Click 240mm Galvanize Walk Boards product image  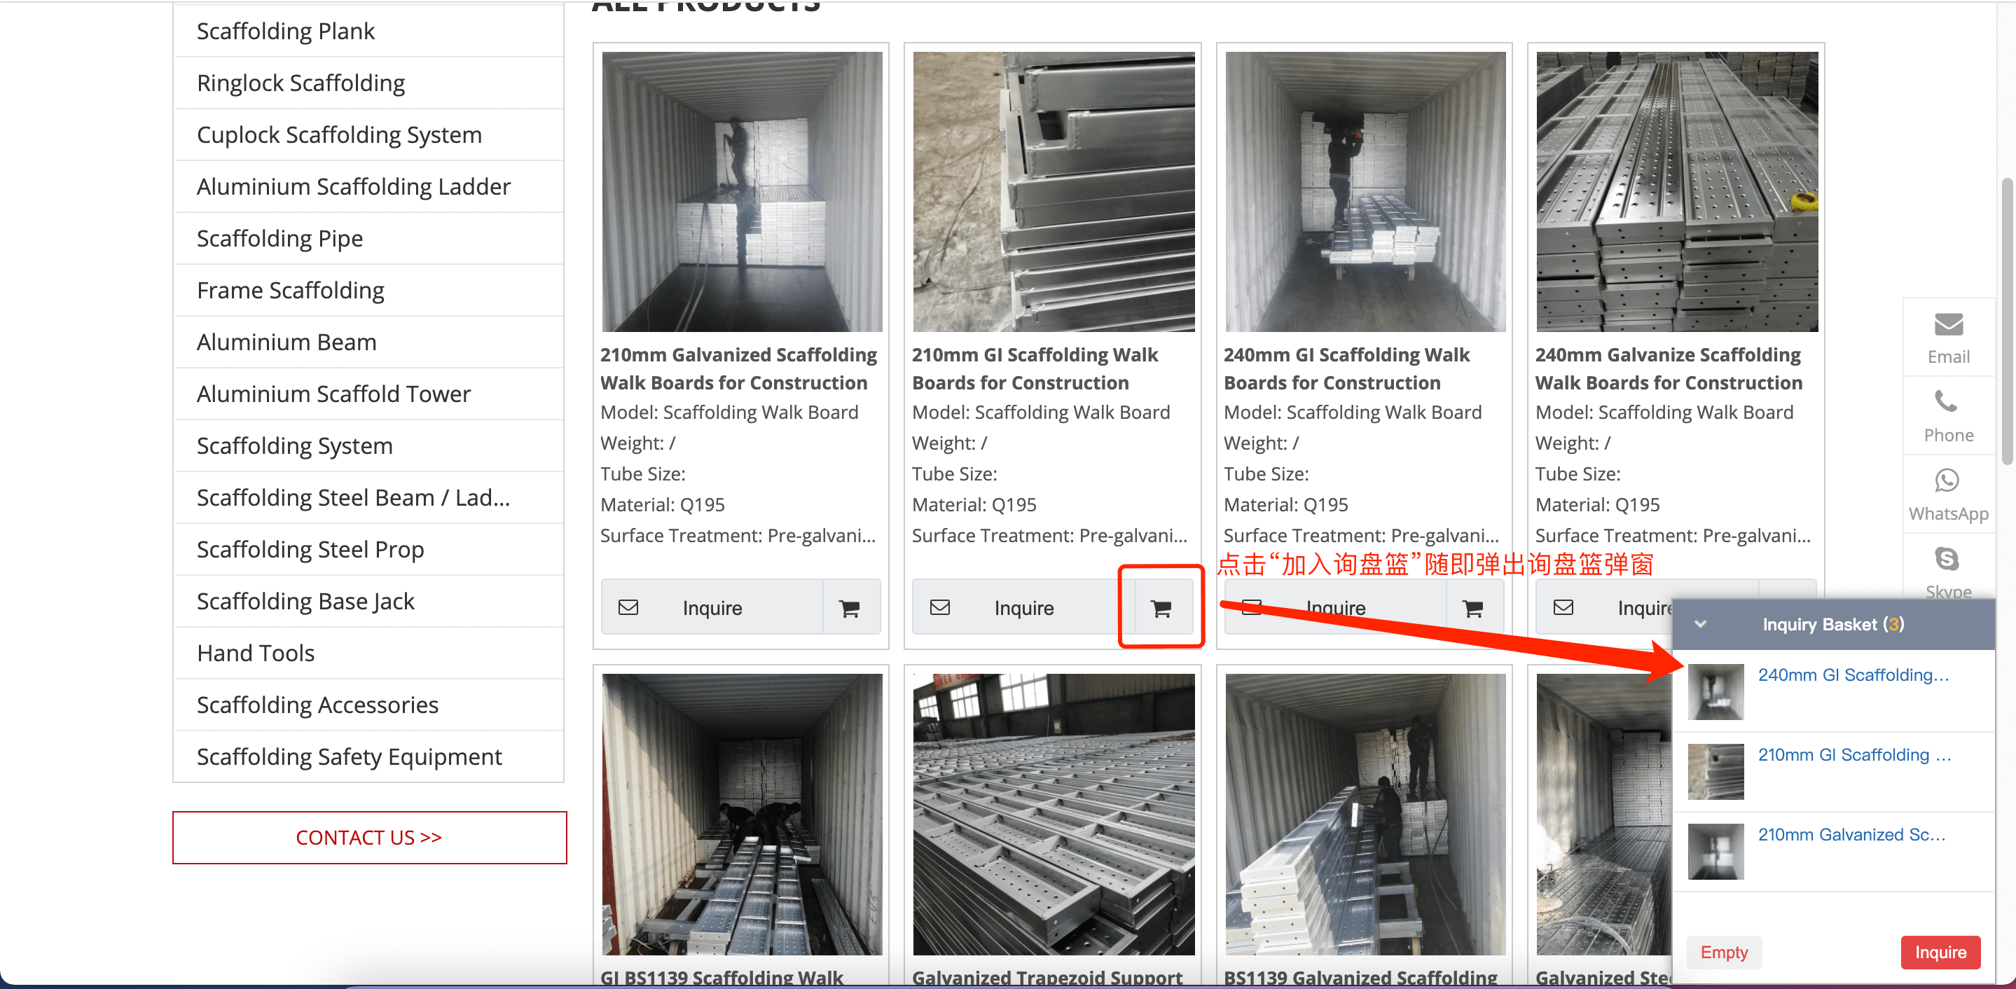click(1676, 191)
